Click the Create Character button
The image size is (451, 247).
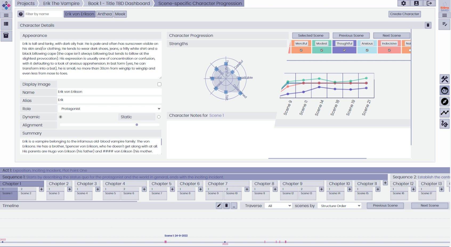pyautogui.click(x=404, y=14)
